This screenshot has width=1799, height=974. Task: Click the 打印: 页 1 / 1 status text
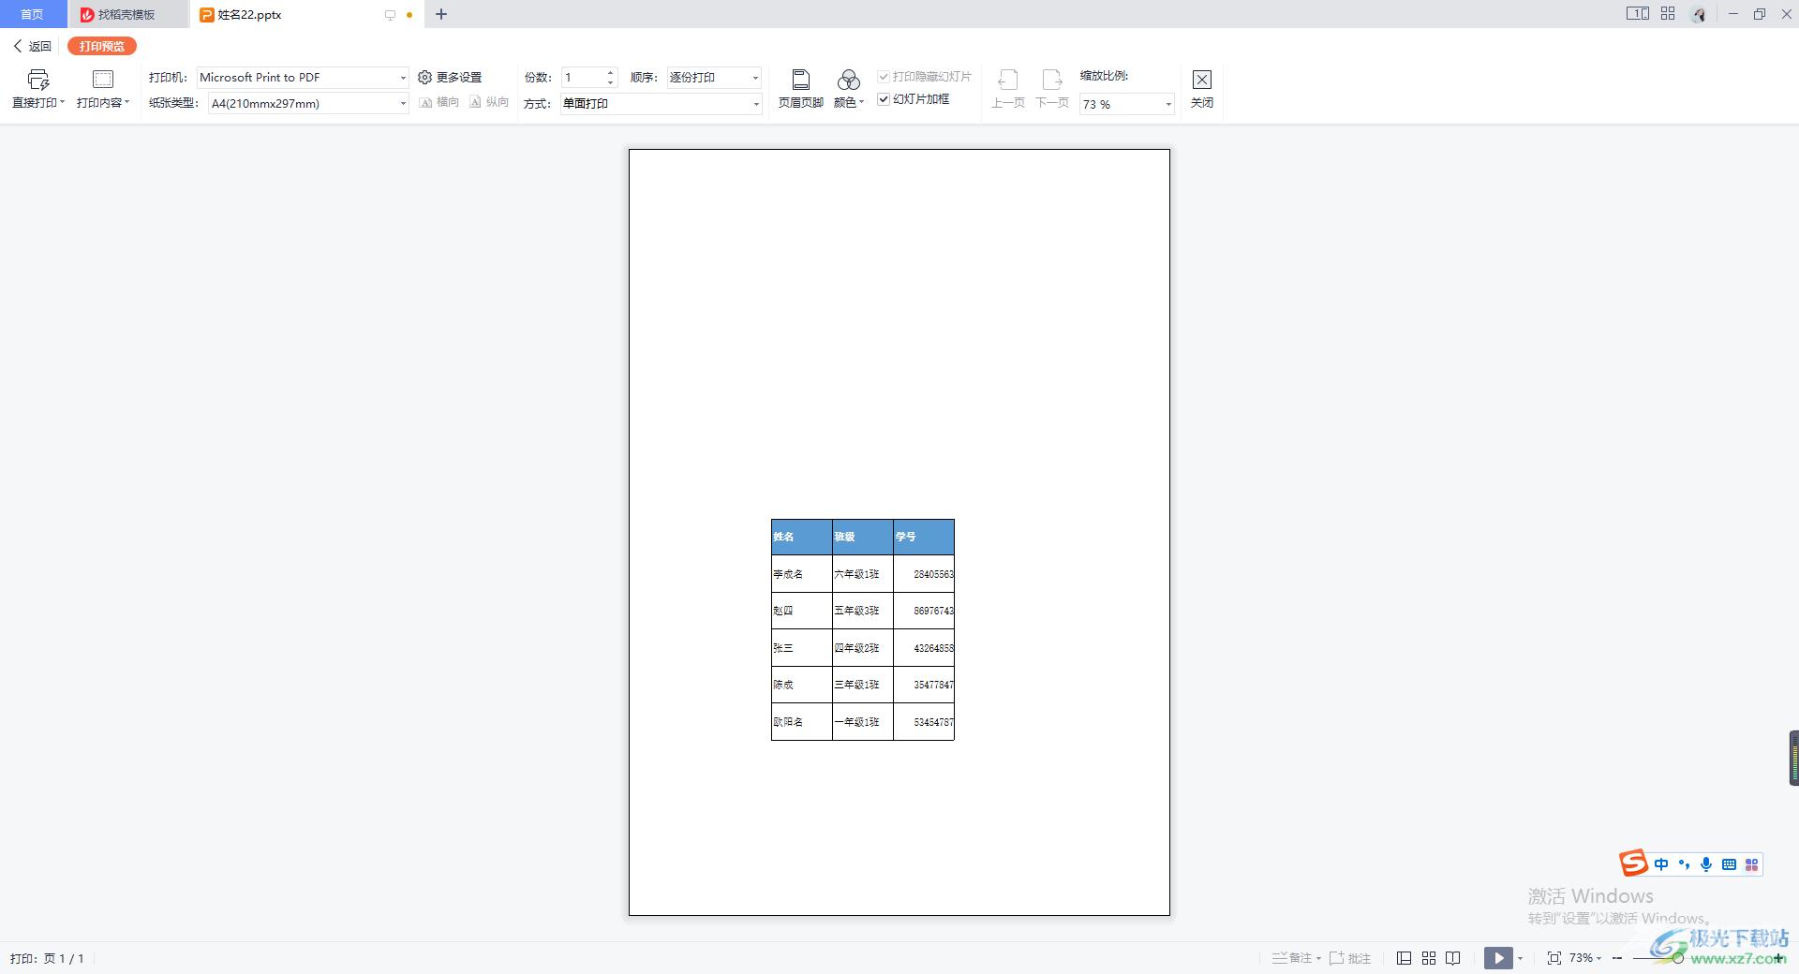[48, 958]
